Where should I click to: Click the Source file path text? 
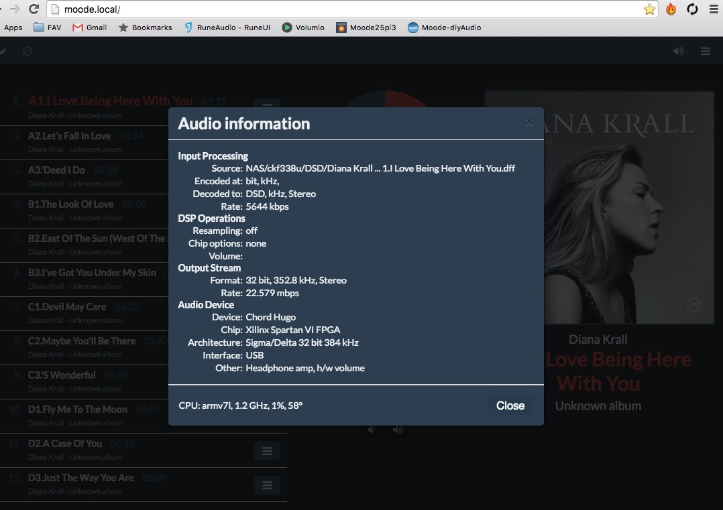tap(380, 168)
